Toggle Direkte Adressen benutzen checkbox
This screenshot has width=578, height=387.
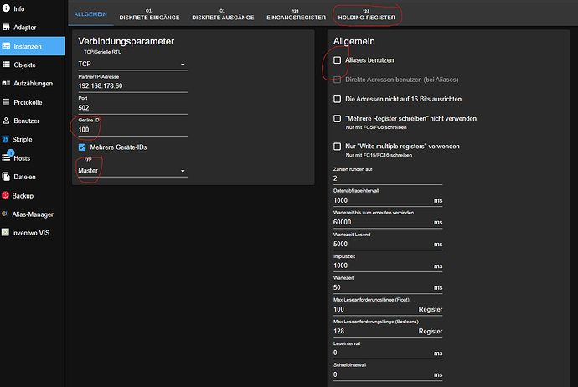coord(337,80)
